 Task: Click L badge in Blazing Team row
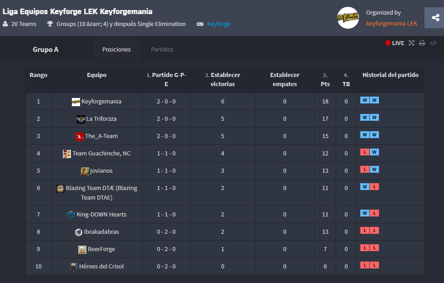coord(374,186)
